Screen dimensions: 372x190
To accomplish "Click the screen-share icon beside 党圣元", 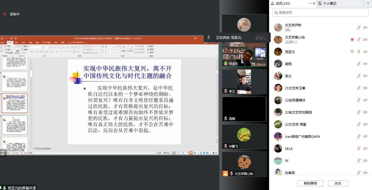I will (352, 52).
